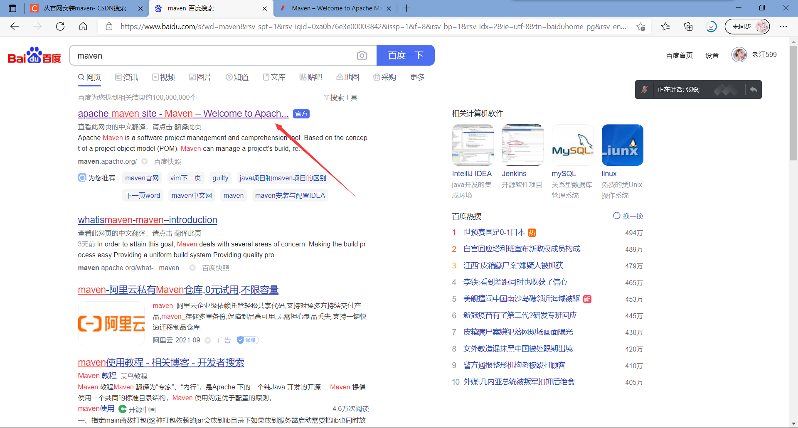Expand the 更多 search categories
Image resolution: width=798 pixels, height=428 pixels.
[x=417, y=77]
